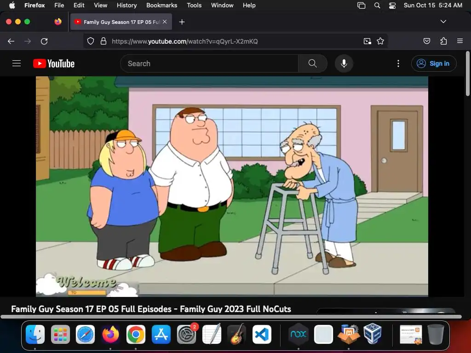
Task: Expand the list all tabs chevron
Action: pyautogui.click(x=443, y=22)
